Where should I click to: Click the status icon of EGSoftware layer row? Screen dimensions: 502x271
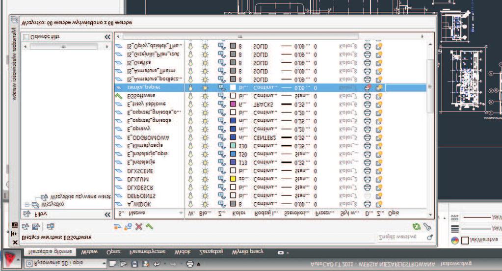tap(119, 96)
